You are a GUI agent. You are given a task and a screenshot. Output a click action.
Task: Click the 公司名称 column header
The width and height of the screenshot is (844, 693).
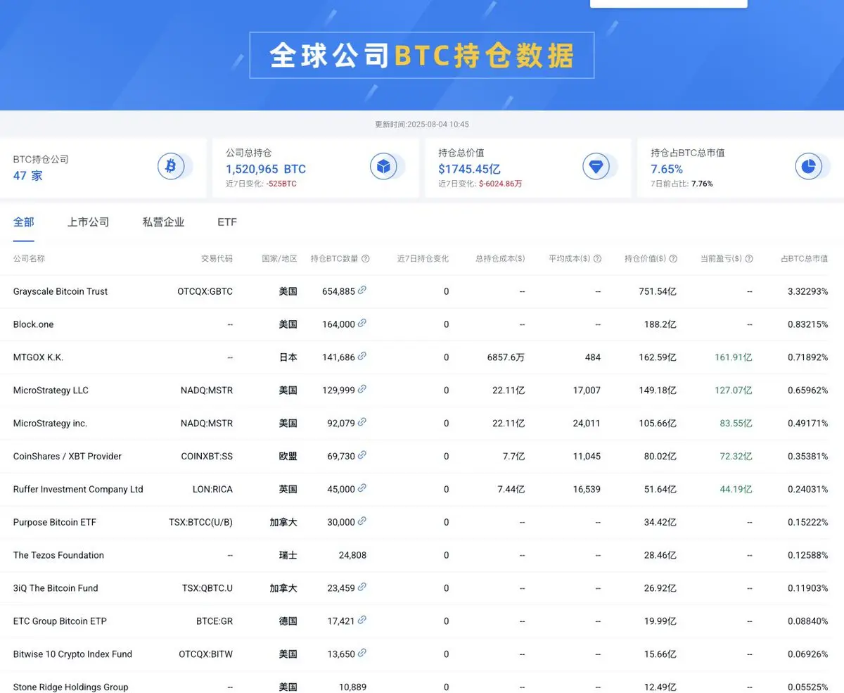click(x=30, y=259)
